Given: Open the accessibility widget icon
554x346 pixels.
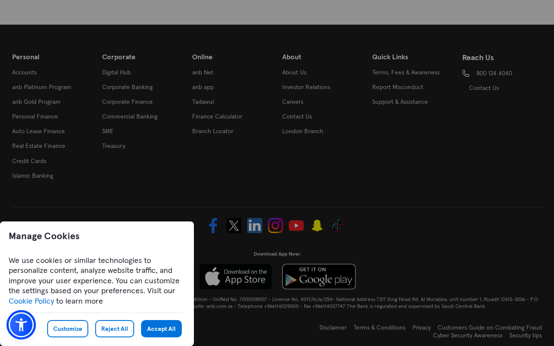Looking at the screenshot, I should tap(21, 325).
